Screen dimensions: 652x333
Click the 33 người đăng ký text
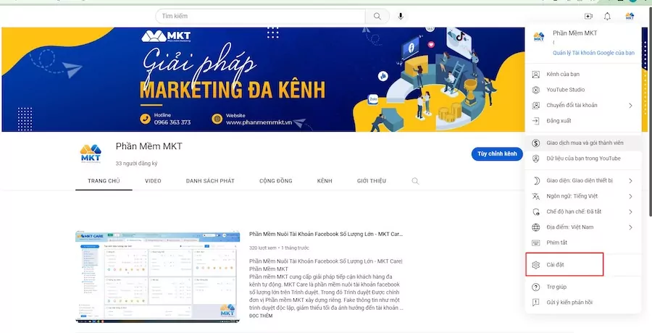coord(136,164)
